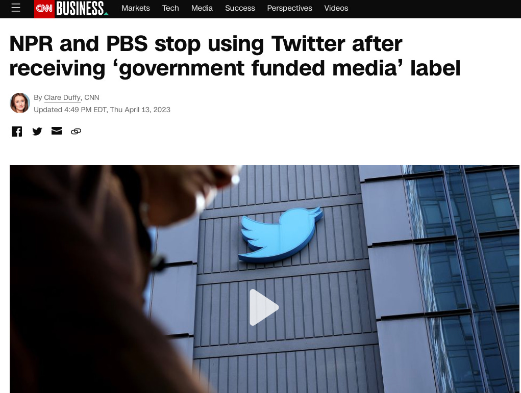This screenshot has width=521, height=393.
Task: Share article via Facebook icon
Action: (17, 132)
